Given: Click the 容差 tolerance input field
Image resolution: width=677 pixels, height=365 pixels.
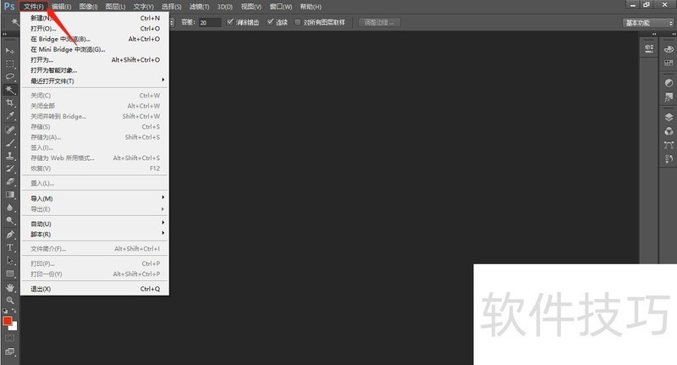Looking at the screenshot, I should click(x=210, y=23).
